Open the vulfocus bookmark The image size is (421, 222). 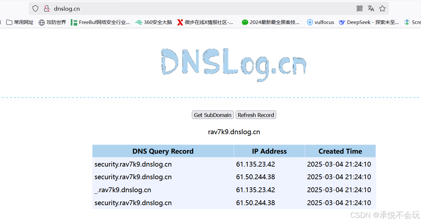point(320,22)
